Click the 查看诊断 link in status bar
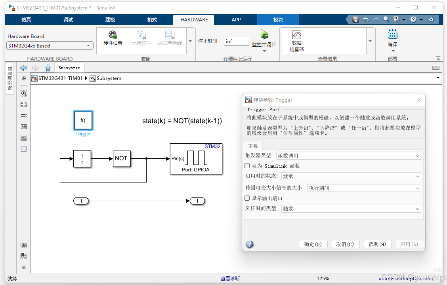Image resolution: width=447 pixels, height=285 pixels. pos(230,278)
